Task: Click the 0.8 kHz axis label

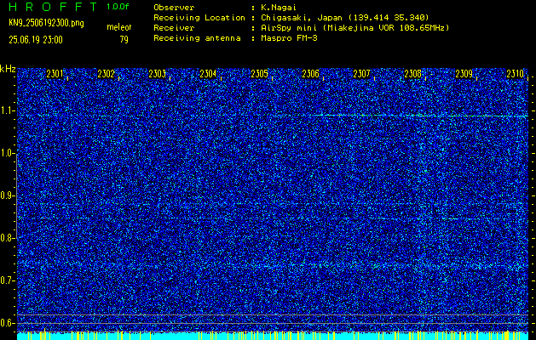Action: coord(7,238)
